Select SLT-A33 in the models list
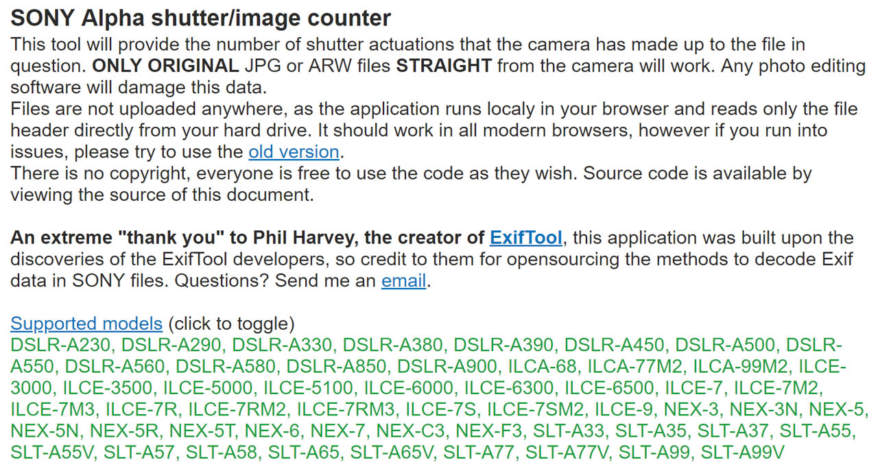The image size is (878, 471). click(x=570, y=432)
